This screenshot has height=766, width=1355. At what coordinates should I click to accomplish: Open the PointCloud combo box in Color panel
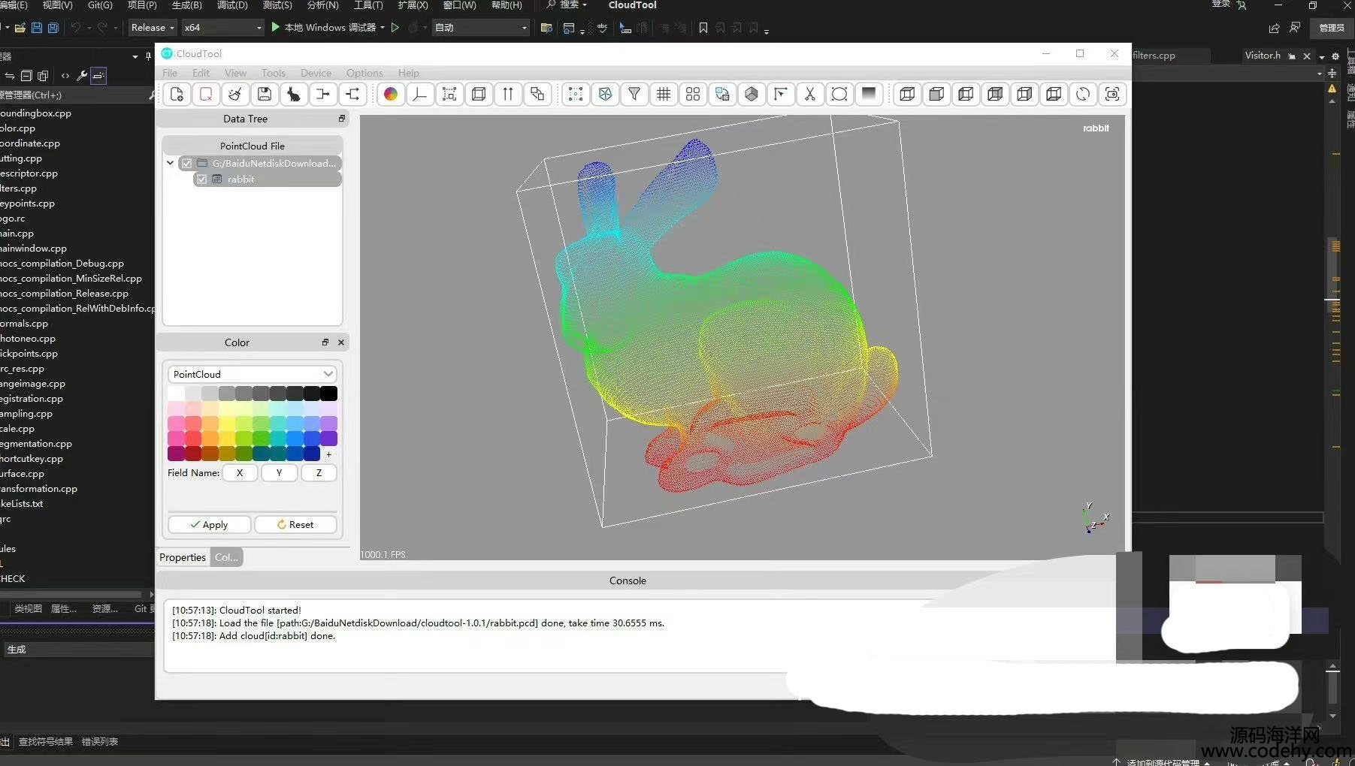coord(253,374)
